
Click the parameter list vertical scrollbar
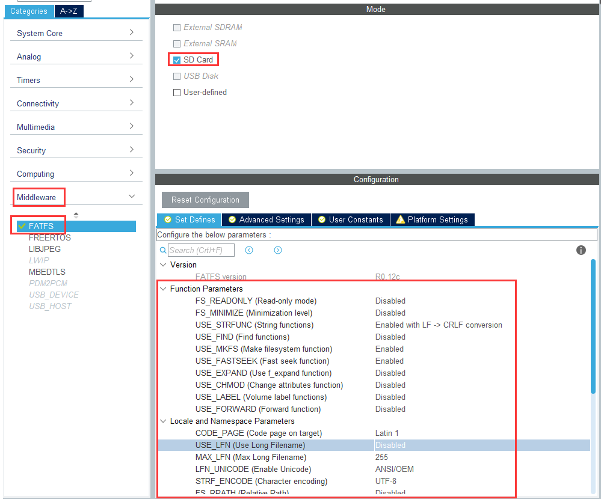click(x=593, y=326)
